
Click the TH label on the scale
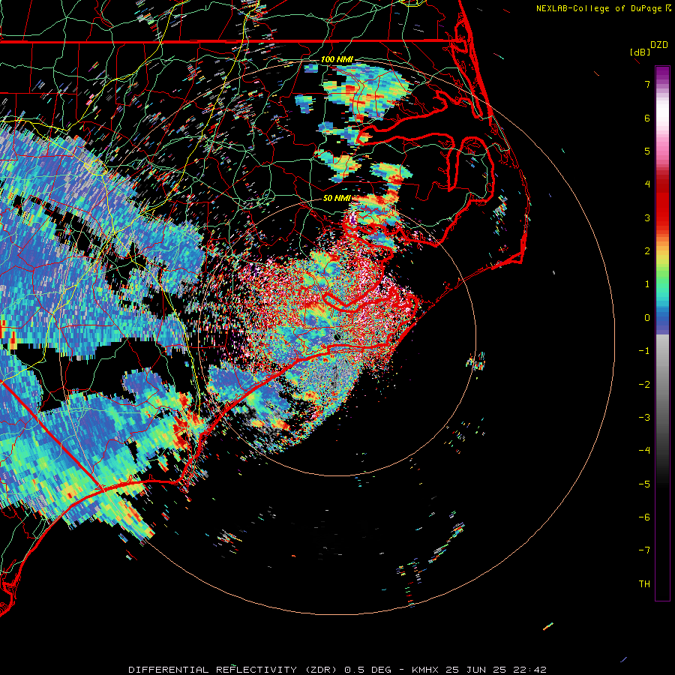click(x=644, y=584)
